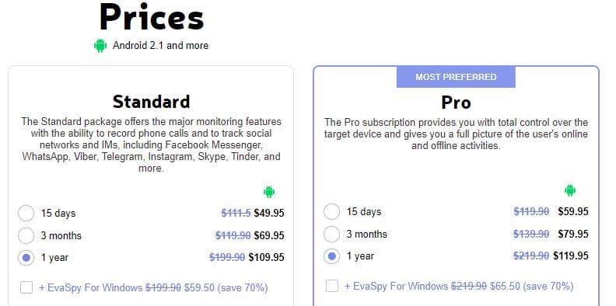
Task: Select the Standard 15 days radio option
Action: 26,213
